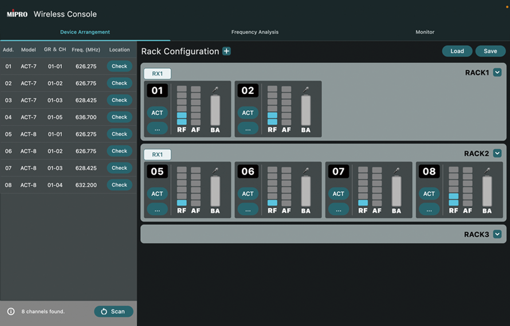Toggle ACT on channel 06
This screenshot has width=510, height=326.
(248, 194)
